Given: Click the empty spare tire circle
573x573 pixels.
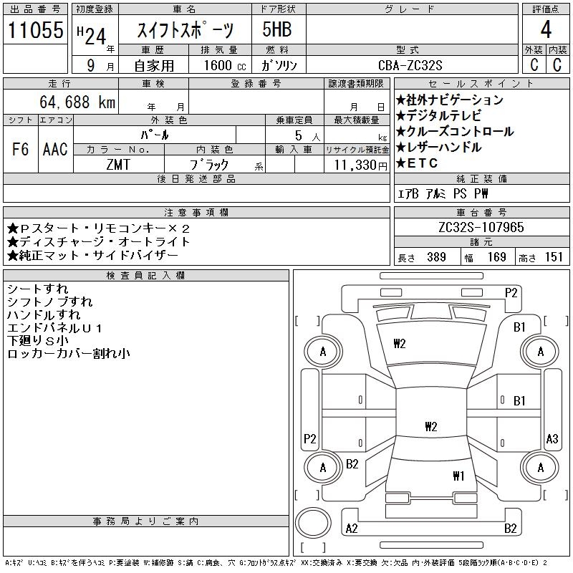Looking at the screenshot, I should click(x=312, y=521).
